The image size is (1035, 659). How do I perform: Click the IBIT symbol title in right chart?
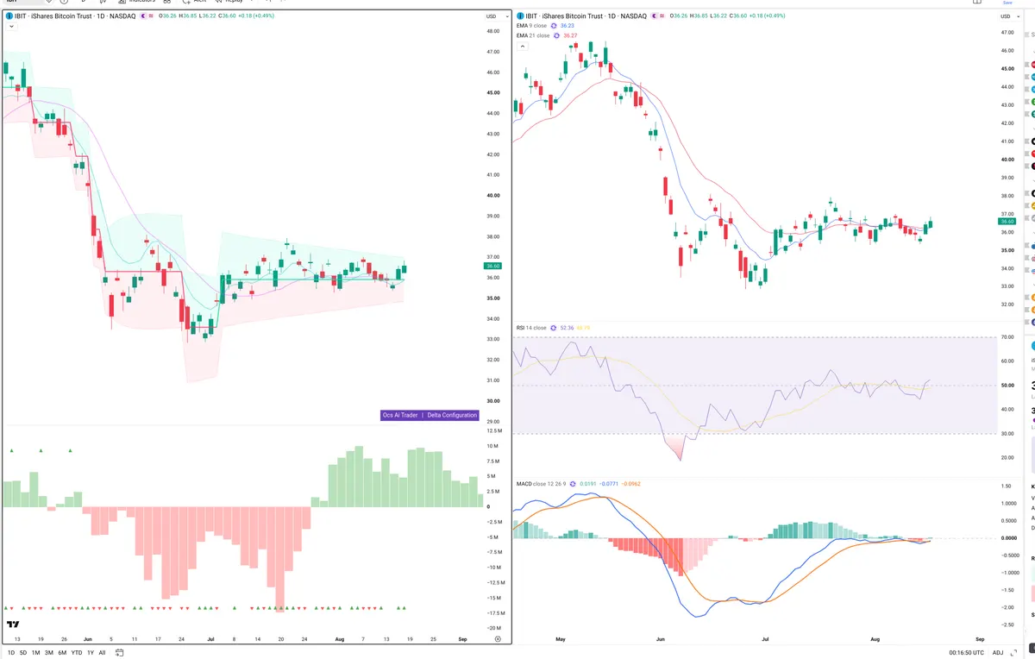[x=587, y=16]
